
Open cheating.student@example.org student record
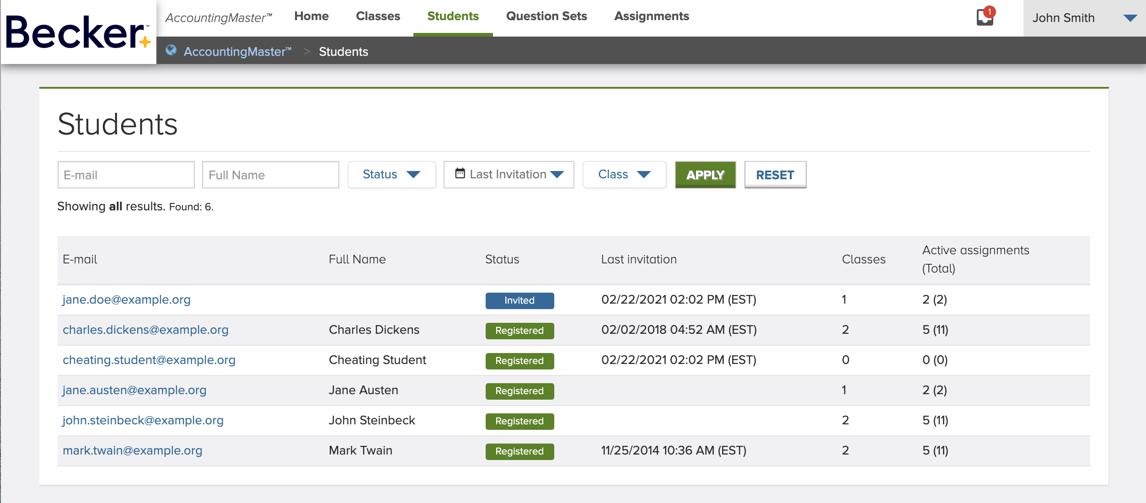point(149,360)
